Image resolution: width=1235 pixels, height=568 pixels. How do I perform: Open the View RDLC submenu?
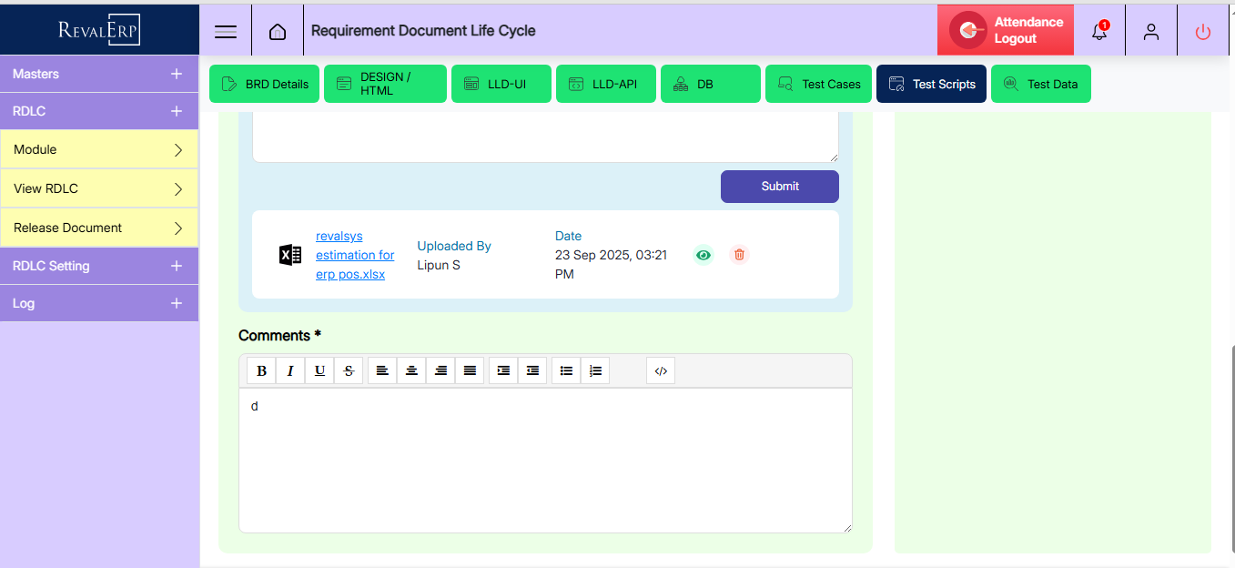98,188
